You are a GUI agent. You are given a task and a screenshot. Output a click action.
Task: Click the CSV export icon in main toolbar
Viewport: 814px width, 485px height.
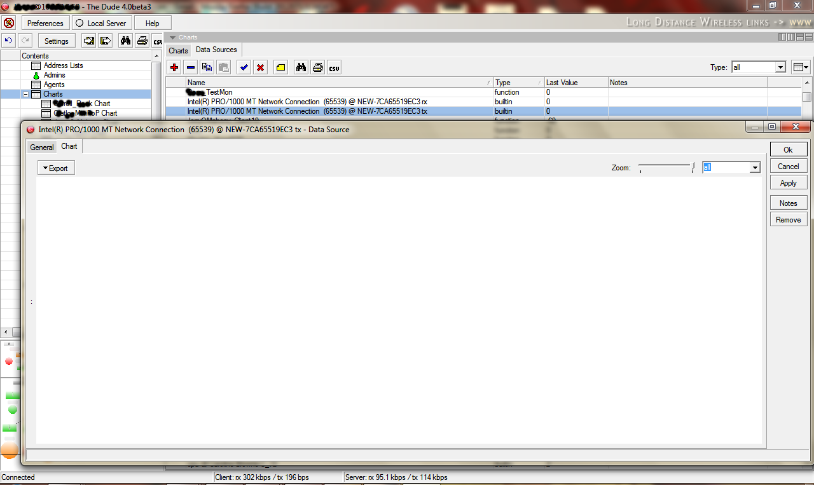[x=157, y=41]
